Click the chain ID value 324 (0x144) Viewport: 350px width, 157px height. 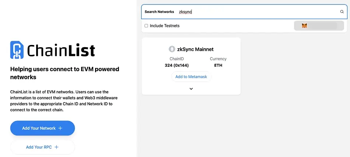[x=177, y=66]
